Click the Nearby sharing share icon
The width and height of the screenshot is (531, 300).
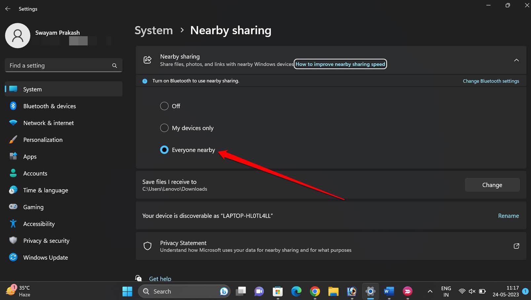tap(147, 60)
